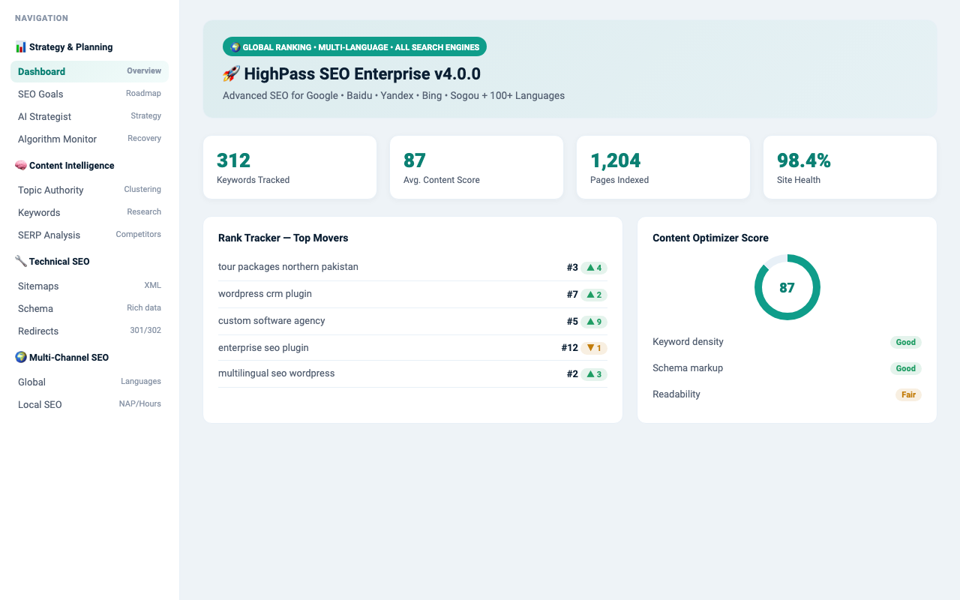Click Good badge for Keyword density
Image resolution: width=960 pixels, height=600 pixels.
point(906,342)
